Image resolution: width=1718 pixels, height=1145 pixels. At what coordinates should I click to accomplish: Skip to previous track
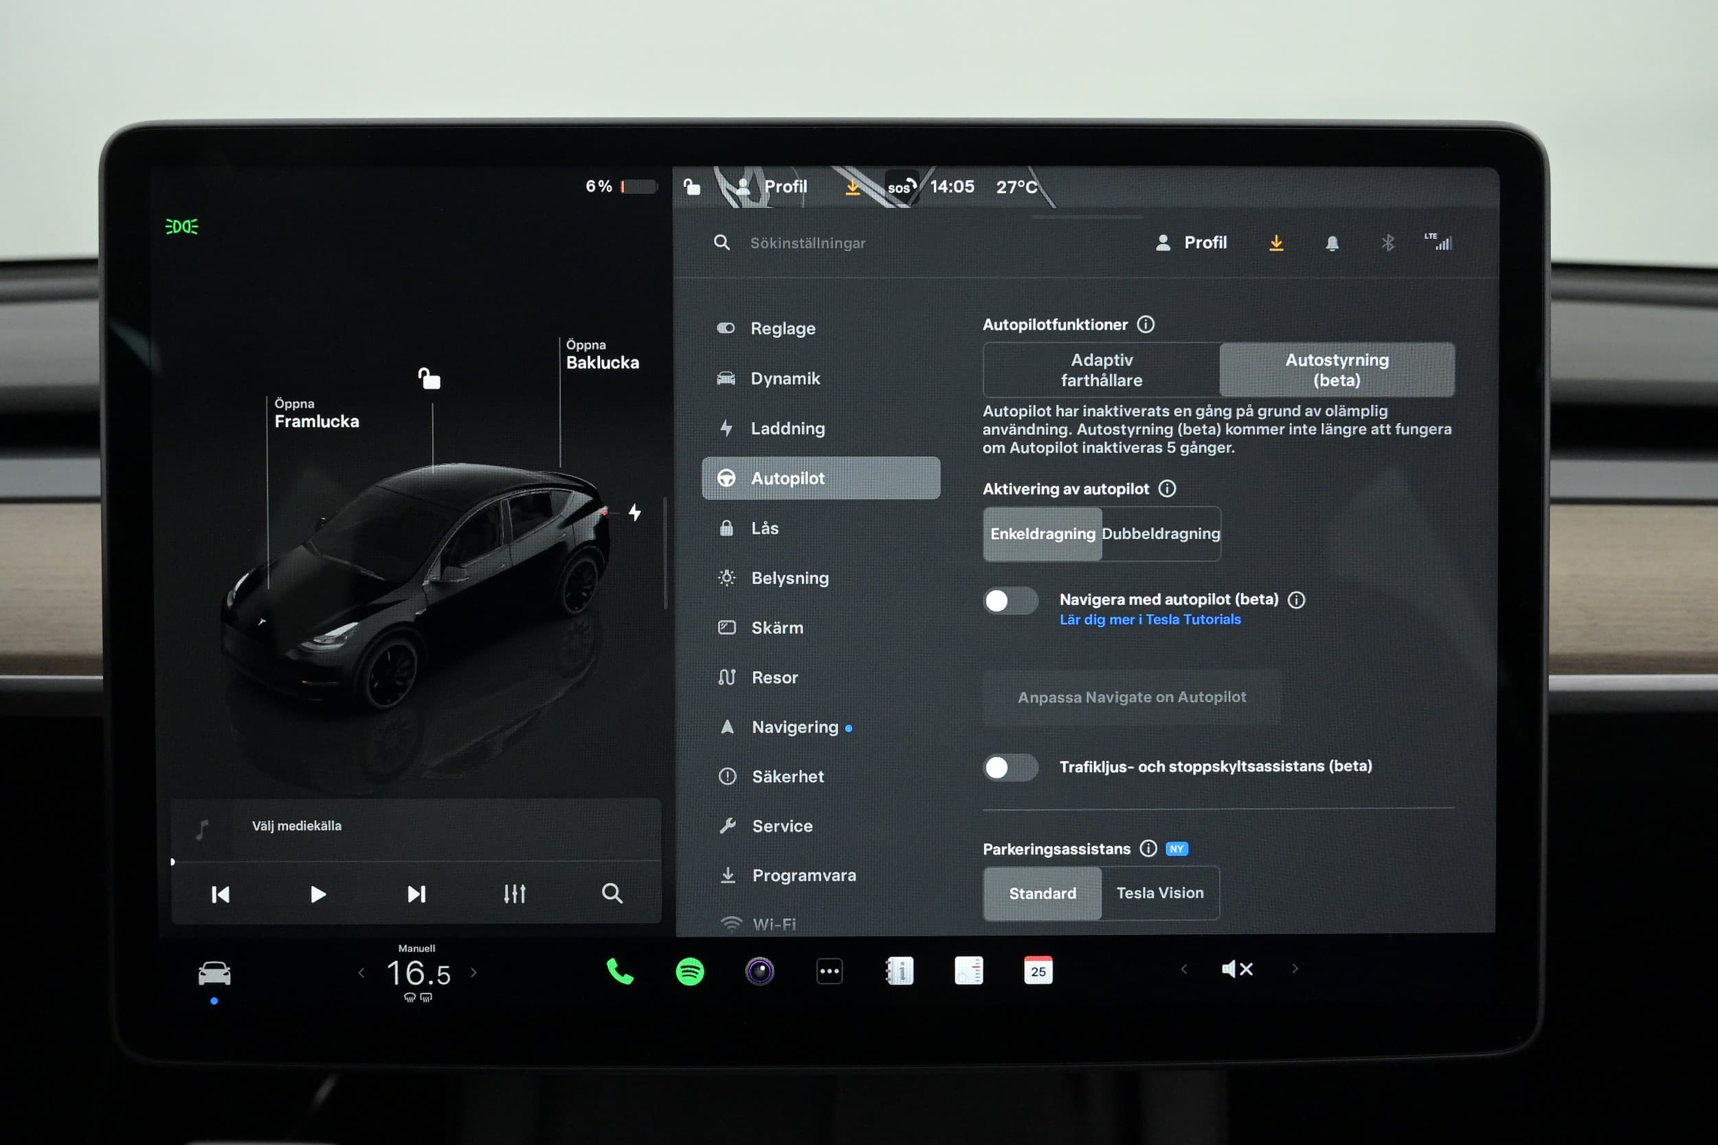click(220, 894)
